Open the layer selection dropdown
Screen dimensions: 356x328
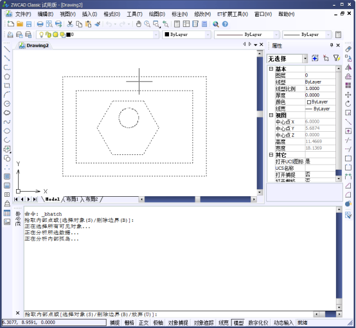(x=156, y=35)
